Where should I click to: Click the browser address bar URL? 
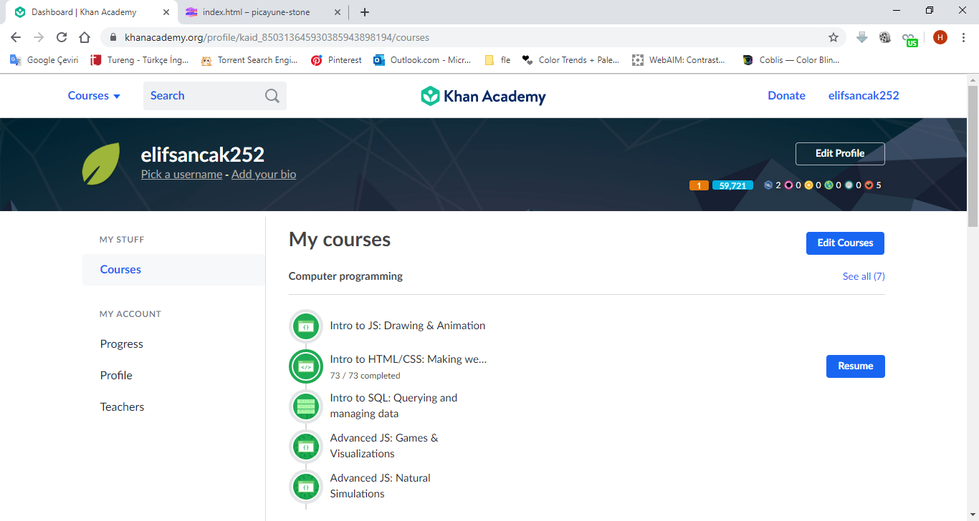277,37
